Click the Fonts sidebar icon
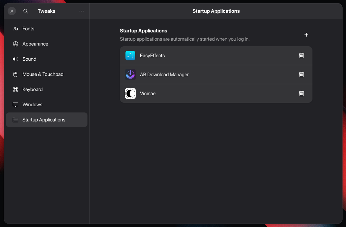The height and width of the screenshot is (227, 346). pyautogui.click(x=15, y=29)
